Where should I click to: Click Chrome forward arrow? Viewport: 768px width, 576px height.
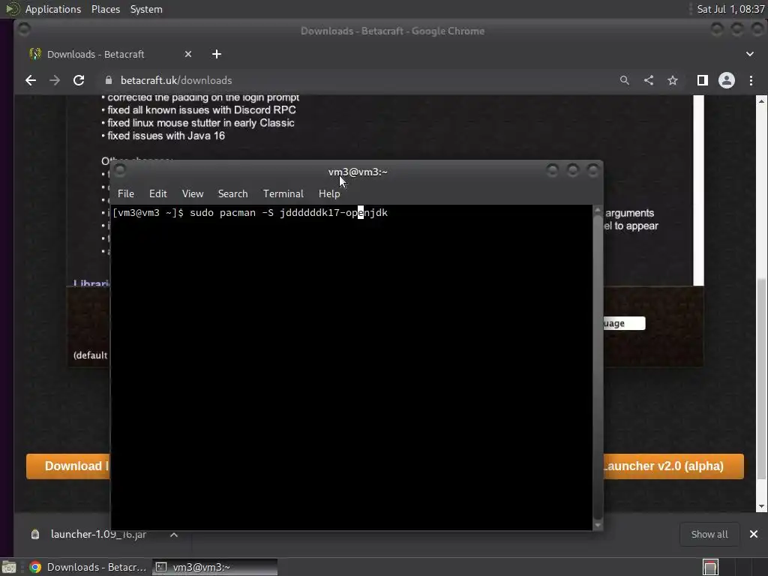pos(54,80)
